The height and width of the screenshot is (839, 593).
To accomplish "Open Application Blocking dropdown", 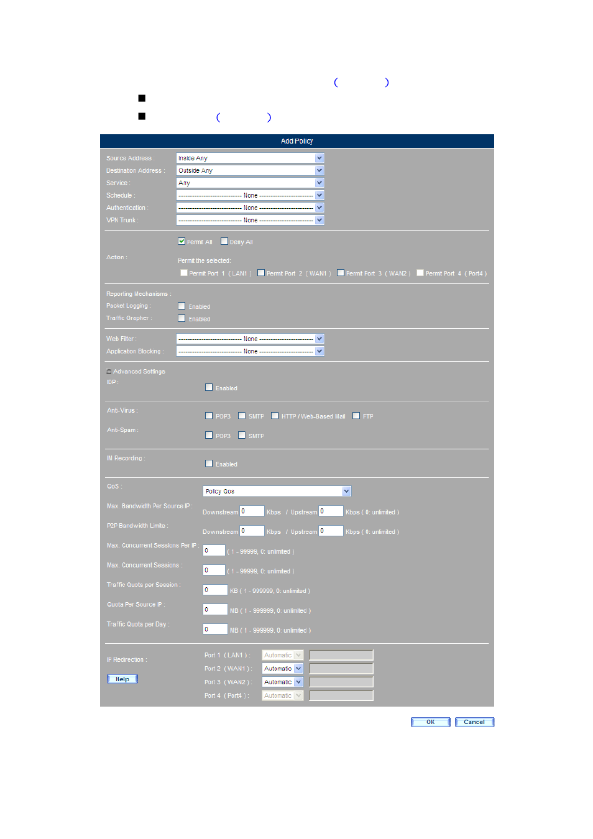I will [x=250, y=351].
